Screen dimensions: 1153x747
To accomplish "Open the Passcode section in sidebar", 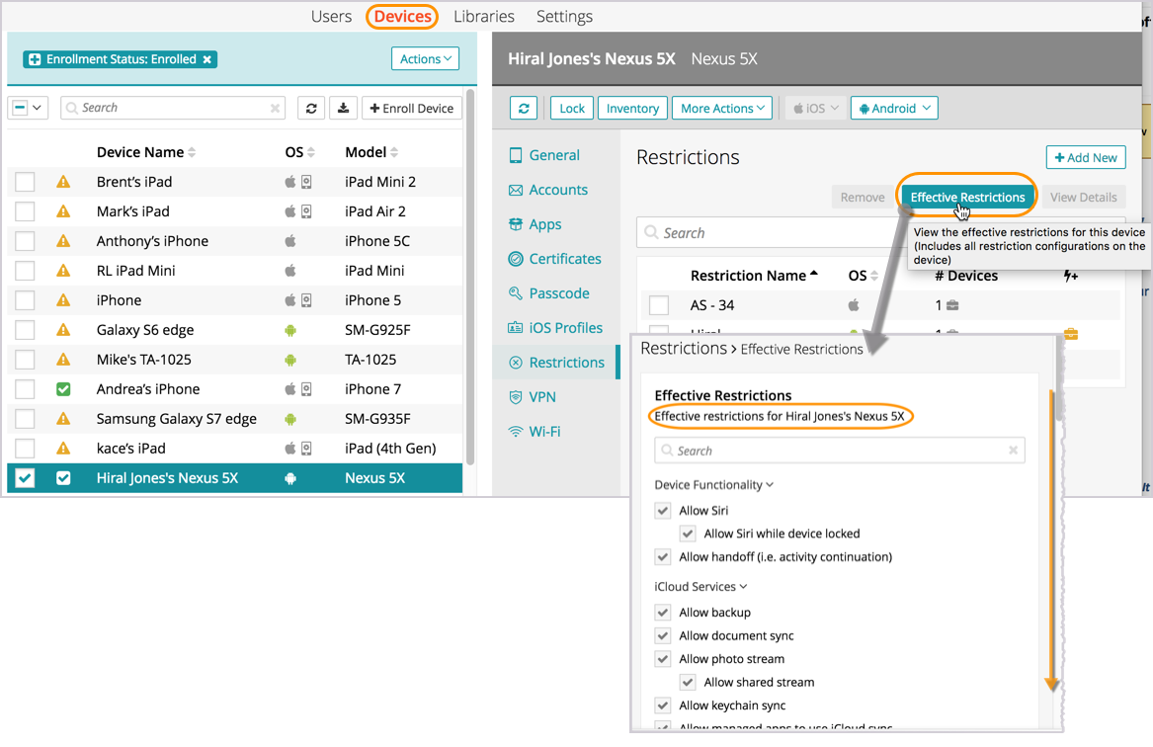I will click(x=558, y=293).
